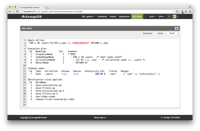Expand the DB: _system dropdown
200x131 pixels.
pyautogui.click(x=88, y=16)
